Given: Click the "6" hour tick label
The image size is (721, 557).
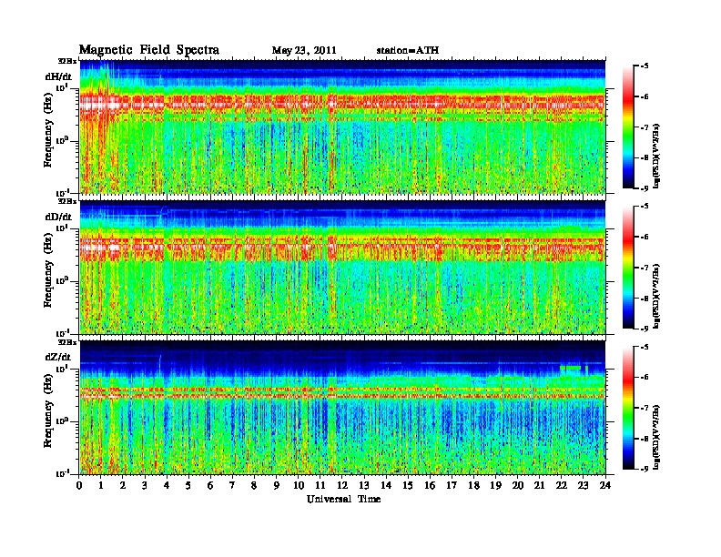Looking at the screenshot, I should pyautogui.click(x=210, y=486).
